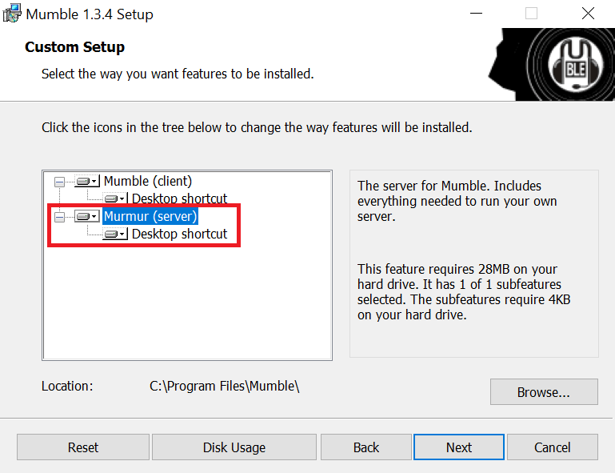
Task: Close the Mumble Setup window
Action: click(x=588, y=14)
